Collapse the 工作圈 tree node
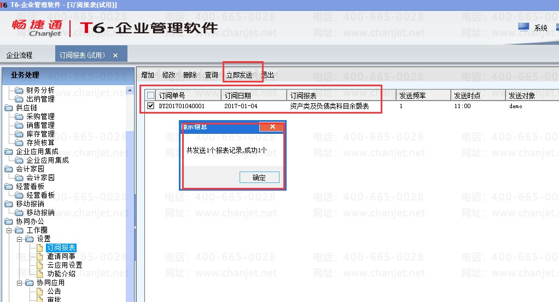The height and width of the screenshot is (302, 559). tap(9, 230)
